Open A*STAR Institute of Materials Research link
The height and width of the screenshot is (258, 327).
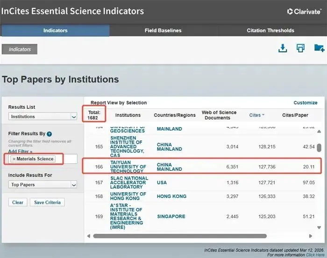tap(127, 216)
